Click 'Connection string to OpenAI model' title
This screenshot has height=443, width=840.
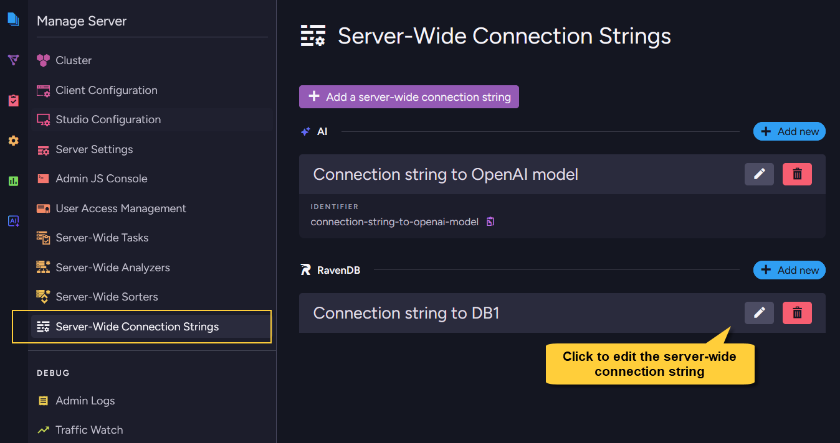[x=446, y=175]
